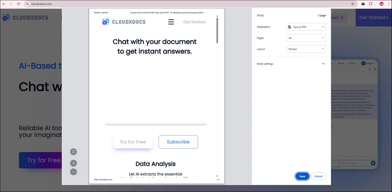Click CloudXDocs logo in background page

pos(25,18)
